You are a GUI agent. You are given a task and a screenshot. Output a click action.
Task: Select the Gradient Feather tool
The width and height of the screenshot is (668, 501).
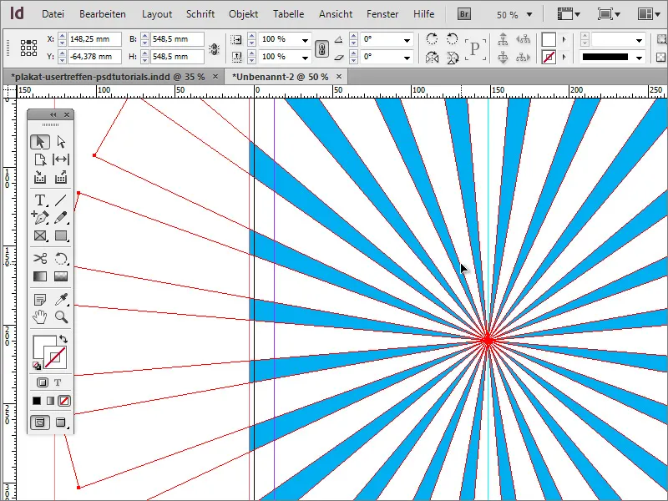pos(61,276)
